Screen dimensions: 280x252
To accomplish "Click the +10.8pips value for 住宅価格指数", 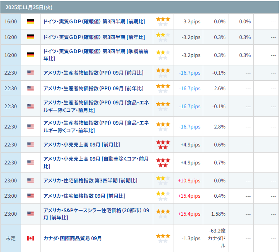I will pos(189,180).
